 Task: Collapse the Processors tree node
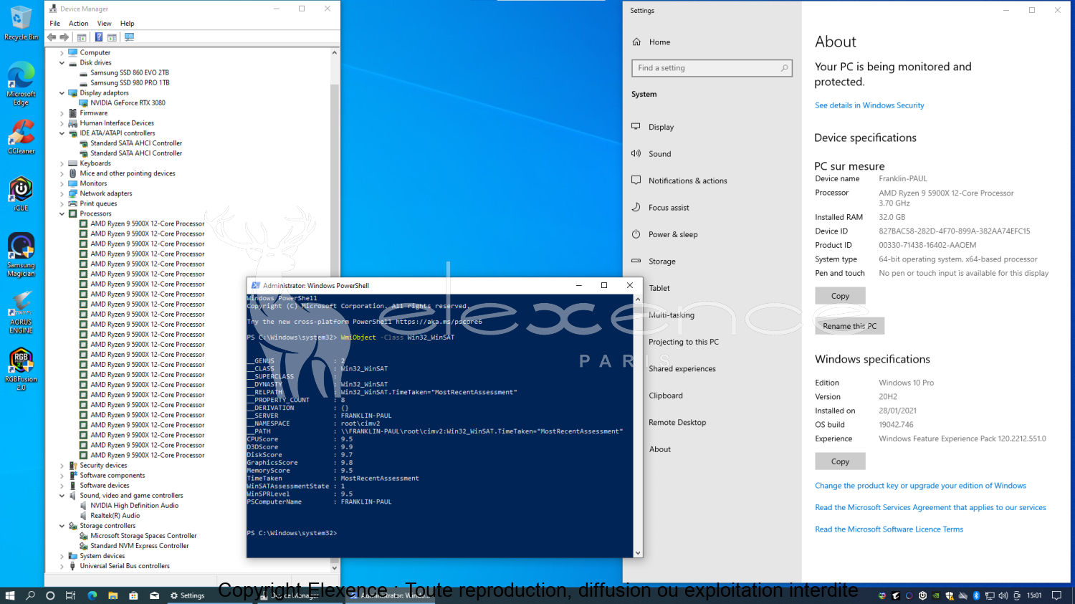click(62, 214)
